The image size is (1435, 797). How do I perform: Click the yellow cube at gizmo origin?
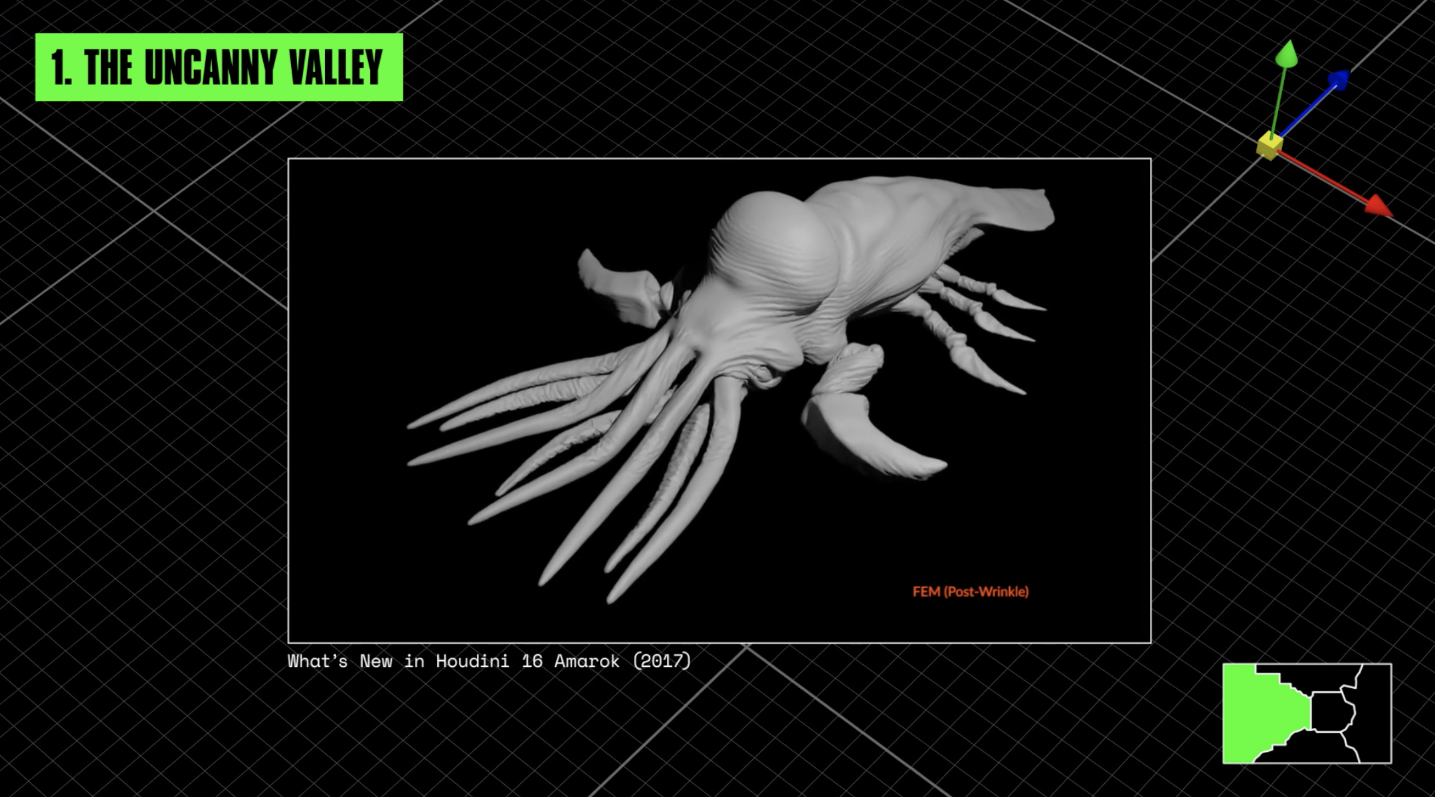click(1270, 146)
